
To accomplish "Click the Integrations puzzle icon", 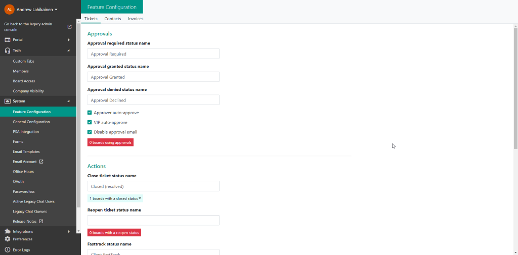I will click(x=7, y=232).
